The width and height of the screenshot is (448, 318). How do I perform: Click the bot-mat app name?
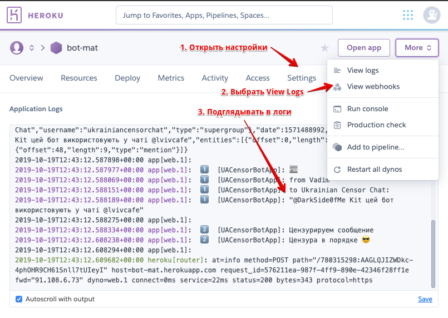coord(82,48)
